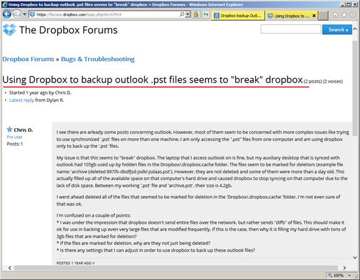
Task: Click the blue Search button
Action: [337, 29]
